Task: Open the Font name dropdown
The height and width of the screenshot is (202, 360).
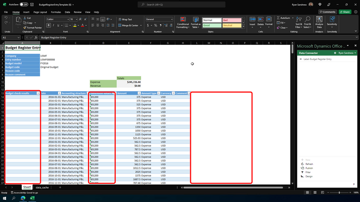Action: [68, 19]
